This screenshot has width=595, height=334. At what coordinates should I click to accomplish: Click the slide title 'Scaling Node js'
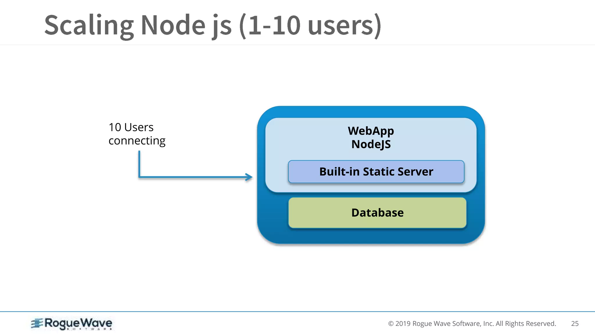(x=138, y=26)
